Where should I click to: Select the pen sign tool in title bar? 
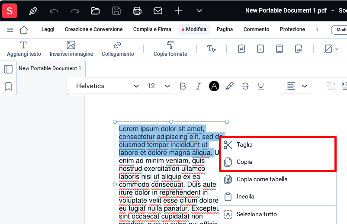point(33,11)
